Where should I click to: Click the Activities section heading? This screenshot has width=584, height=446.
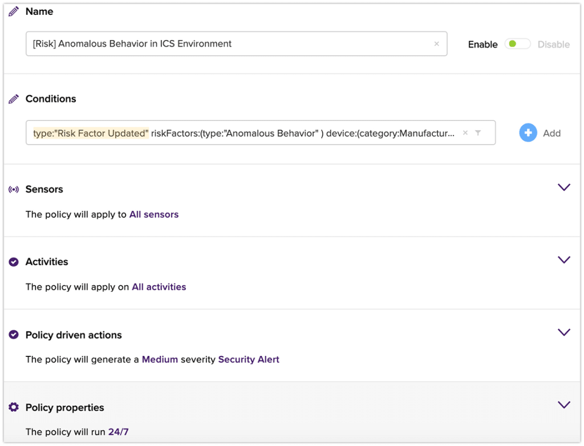click(47, 262)
